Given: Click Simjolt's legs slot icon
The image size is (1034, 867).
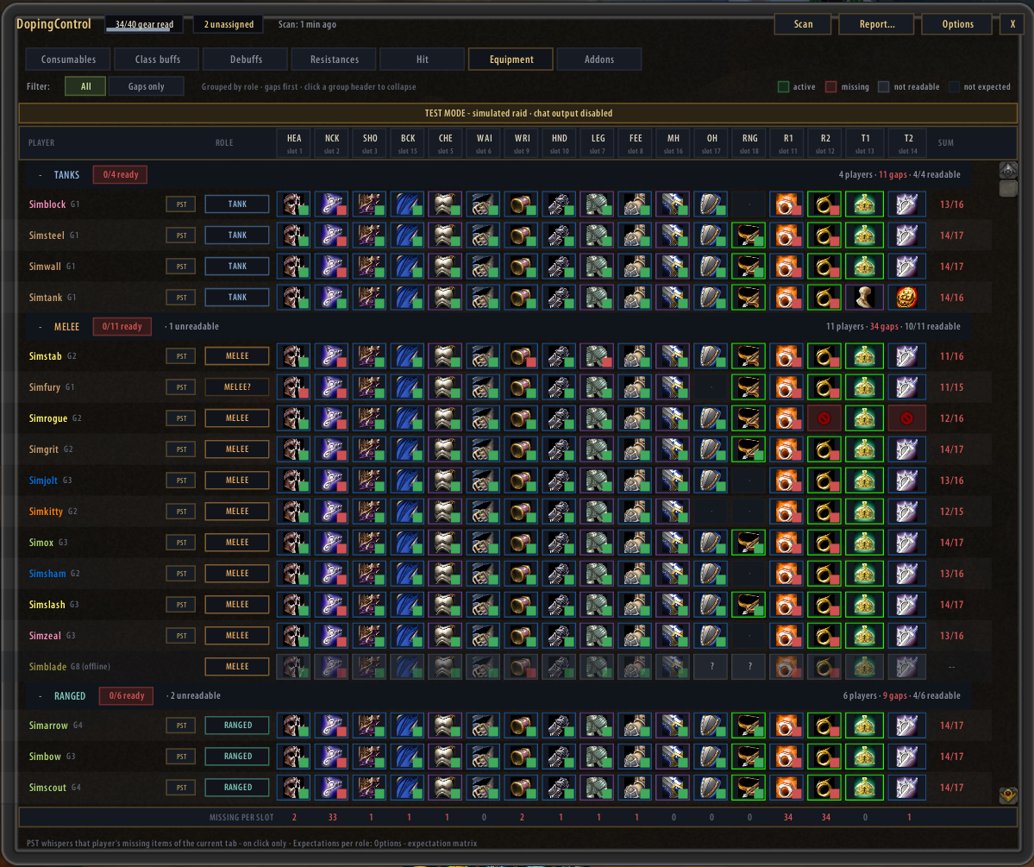Looking at the screenshot, I should coord(598,481).
